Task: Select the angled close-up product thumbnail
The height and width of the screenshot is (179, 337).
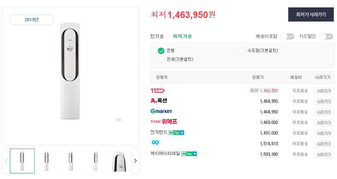Action: click(x=119, y=161)
